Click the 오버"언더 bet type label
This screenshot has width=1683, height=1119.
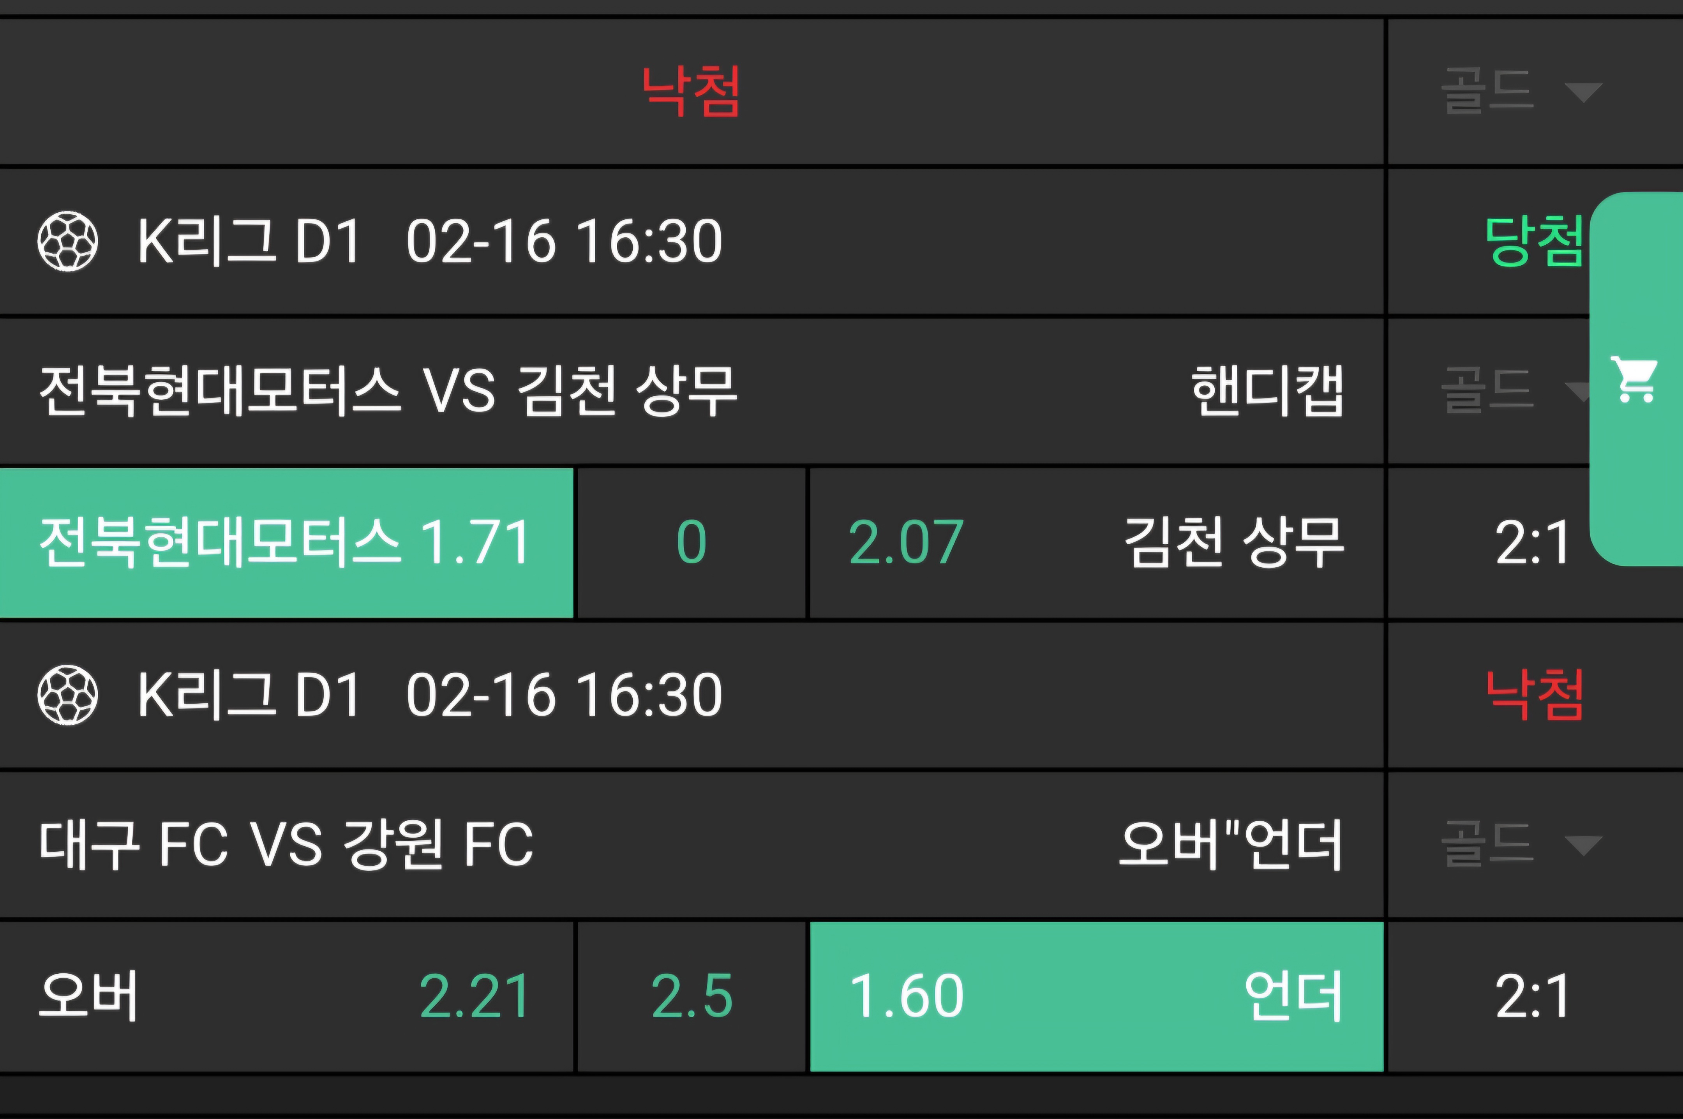pos(1230,844)
